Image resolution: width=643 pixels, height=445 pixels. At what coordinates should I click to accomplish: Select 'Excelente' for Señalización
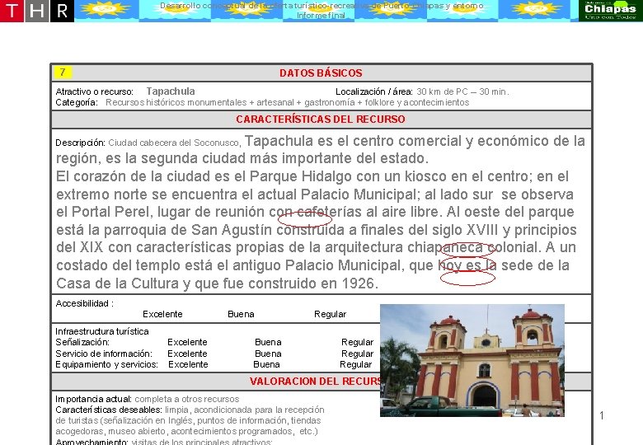pyautogui.click(x=187, y=342)
